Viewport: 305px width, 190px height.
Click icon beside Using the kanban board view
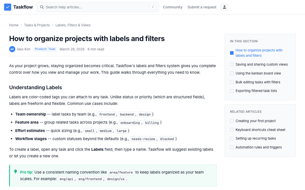(232, 73)
